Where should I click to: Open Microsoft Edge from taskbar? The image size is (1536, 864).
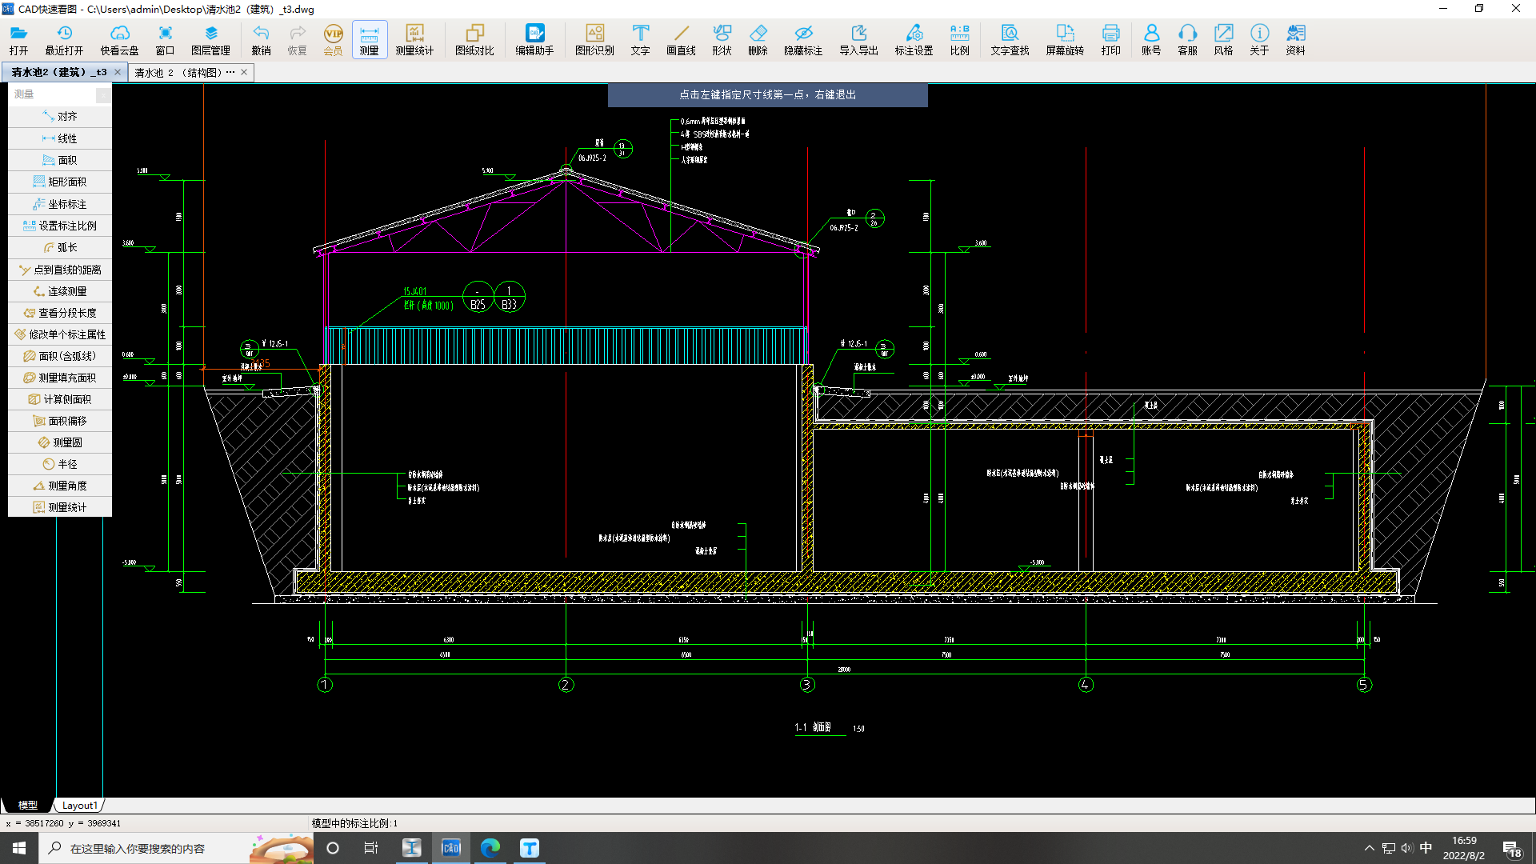click(490, 848)
